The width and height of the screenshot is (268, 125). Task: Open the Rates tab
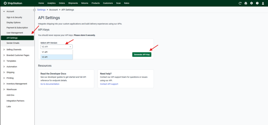point(127,3)
